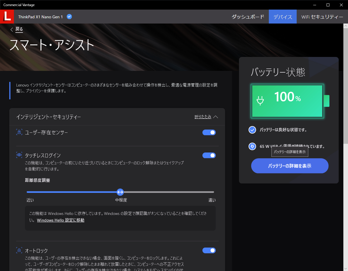Open the ダッシュボード tab
This screenshot has width=348, height=271.
tap(248, 17)
